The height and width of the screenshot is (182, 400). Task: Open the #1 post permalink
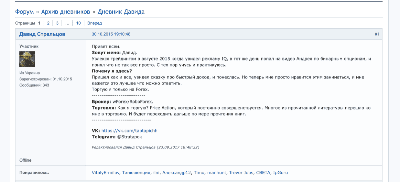(x=377, y=34)
